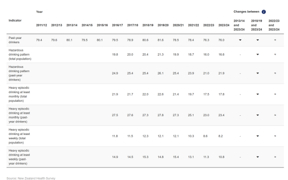The image size is (288, 180).
Task: Click the Indicator column header
Action: click(x=15, y=20)
